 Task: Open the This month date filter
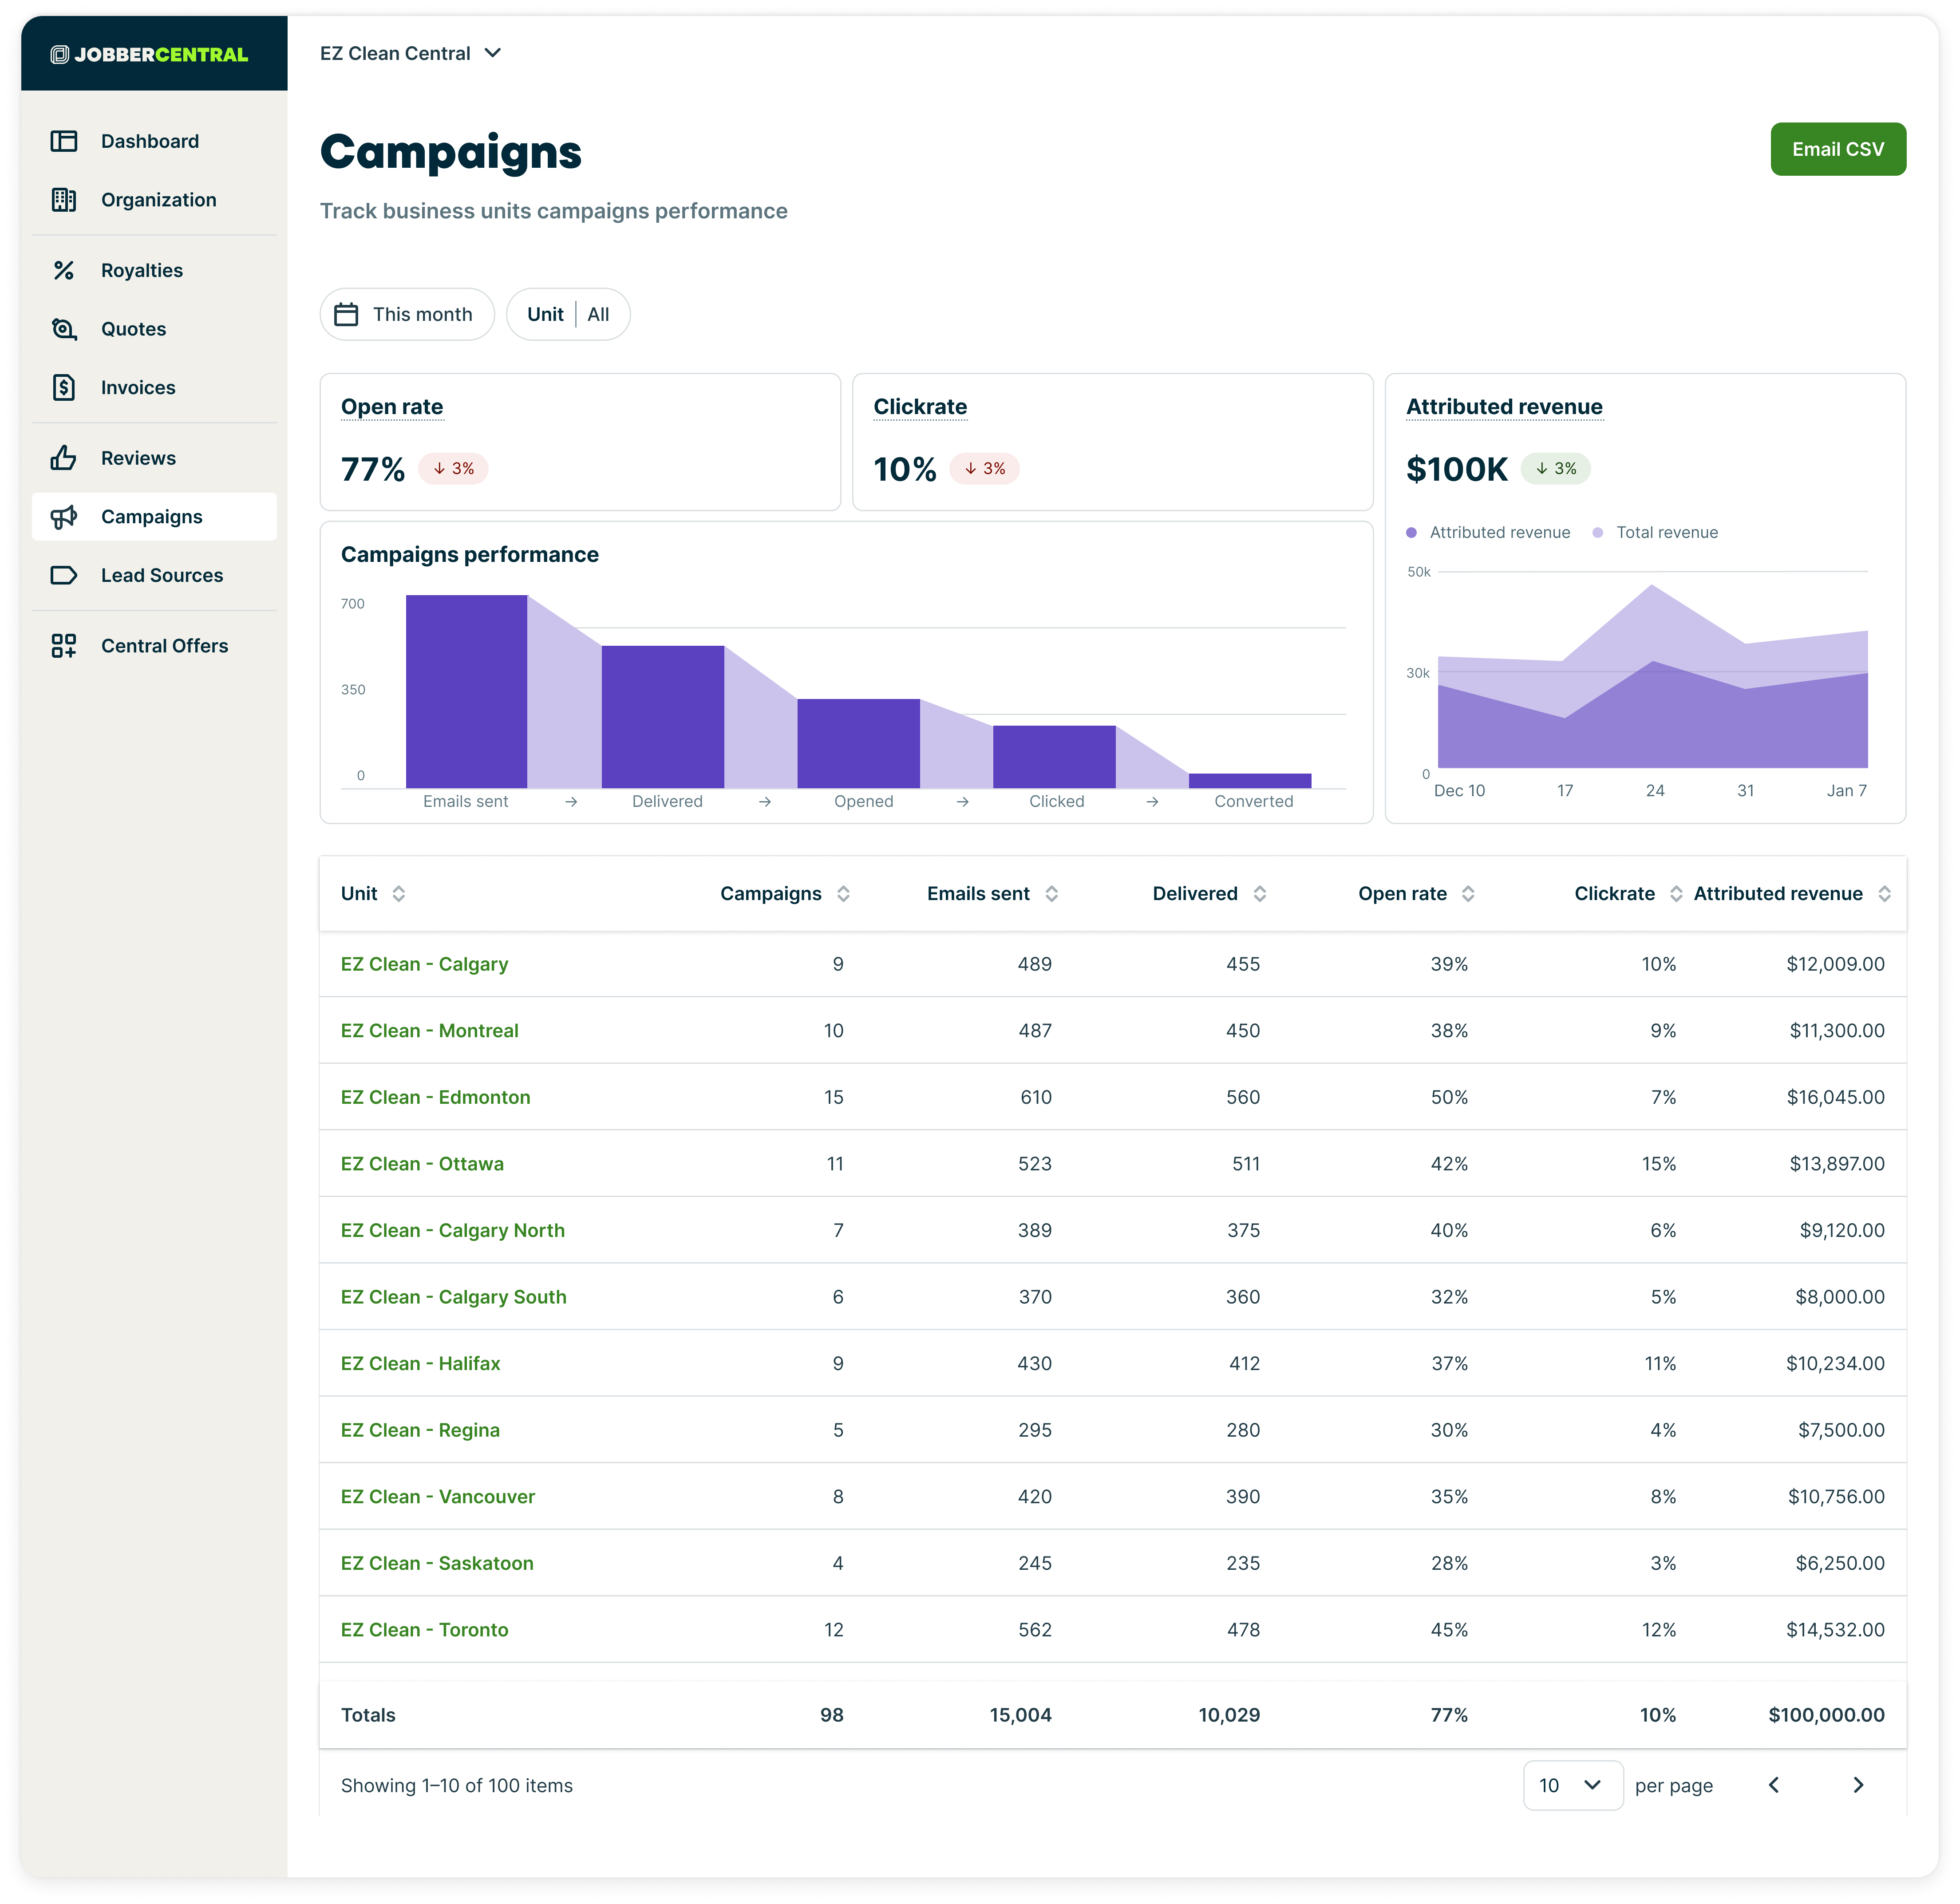(x=407, y=314)
